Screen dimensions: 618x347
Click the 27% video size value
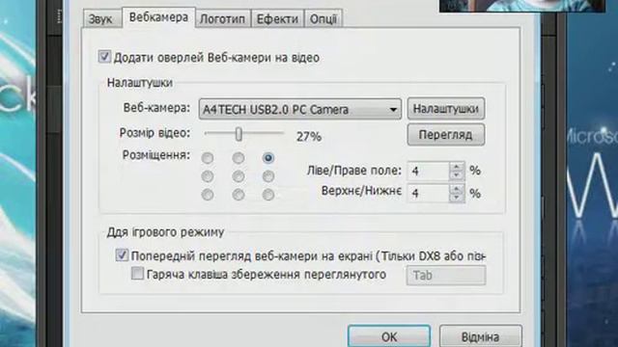[x=309, y=137]
